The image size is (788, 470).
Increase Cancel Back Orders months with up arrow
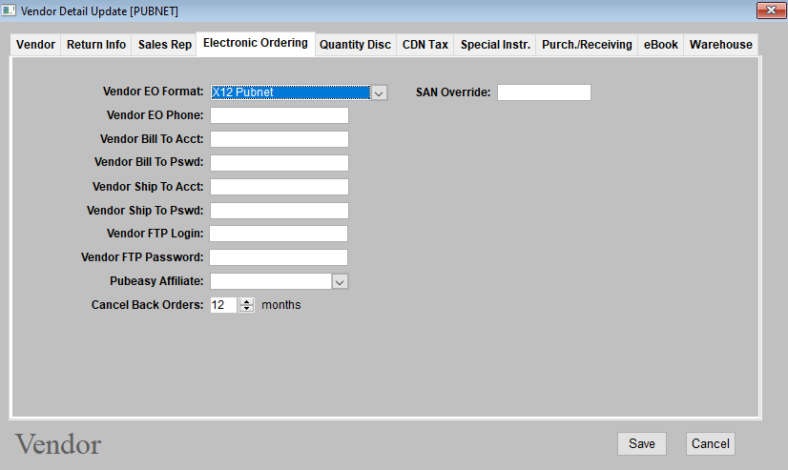247,301
